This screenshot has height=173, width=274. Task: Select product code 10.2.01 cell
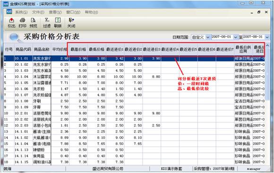coord(23,113)
